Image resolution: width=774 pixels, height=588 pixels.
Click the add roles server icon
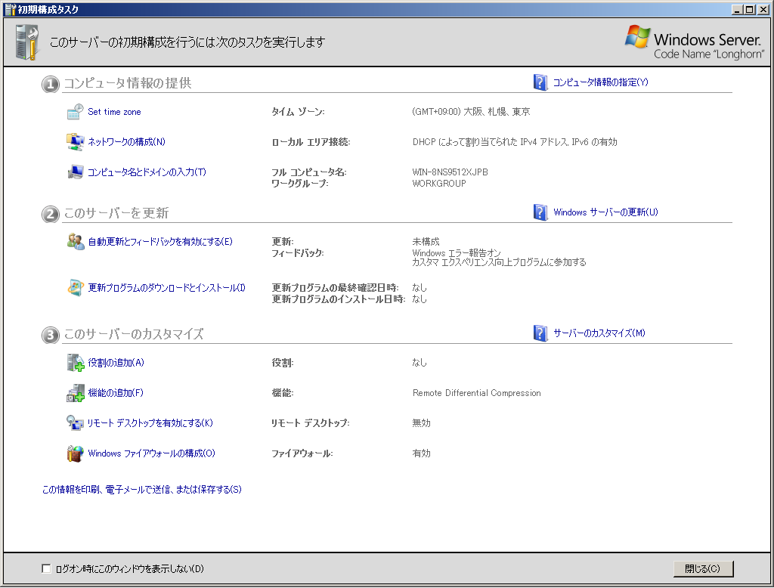click(x=75, y=362)
